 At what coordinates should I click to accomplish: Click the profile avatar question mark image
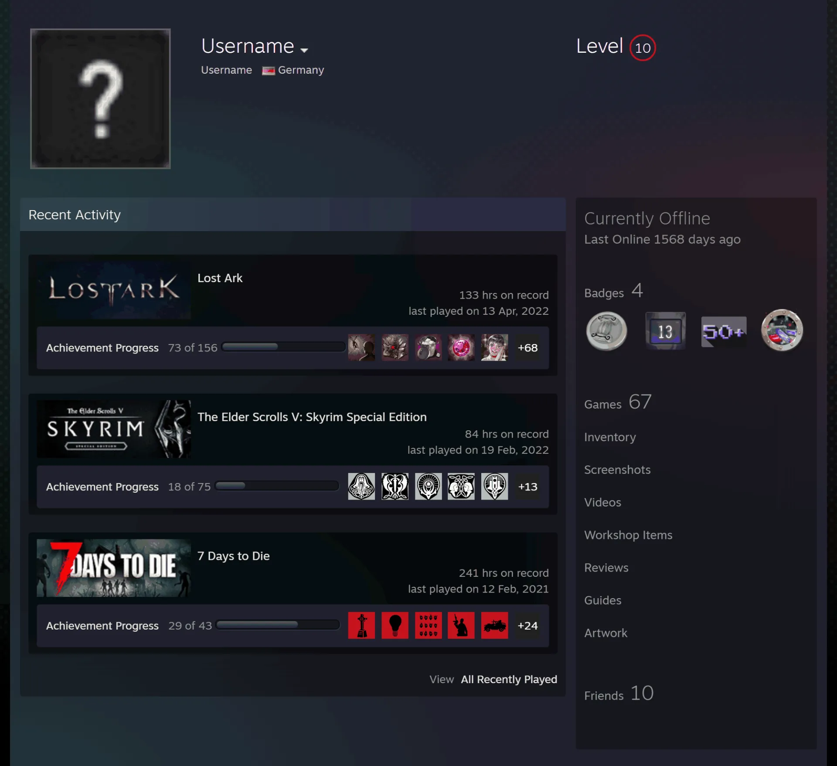100,99
